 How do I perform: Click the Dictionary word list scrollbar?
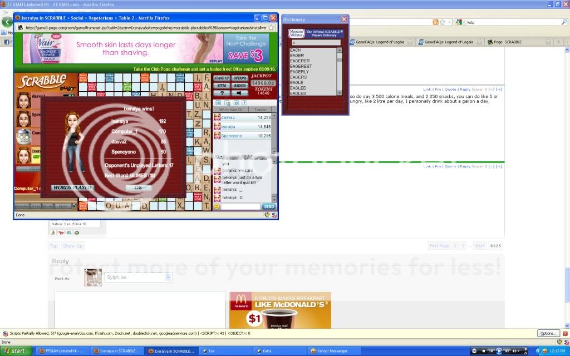340,71
